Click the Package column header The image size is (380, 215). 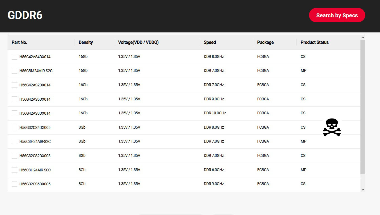[x=265, y=42]
